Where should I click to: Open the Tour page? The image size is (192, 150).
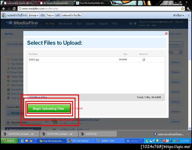[79, 23]
